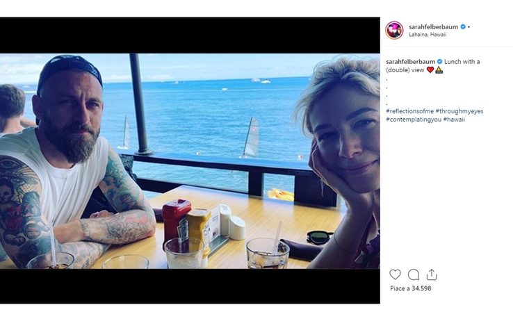Open the #hawaii hashtag
The image size is (513, 321).
[x=454, y=120]
